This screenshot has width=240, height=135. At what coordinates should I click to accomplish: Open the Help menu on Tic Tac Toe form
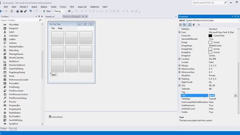pos(60,28)
